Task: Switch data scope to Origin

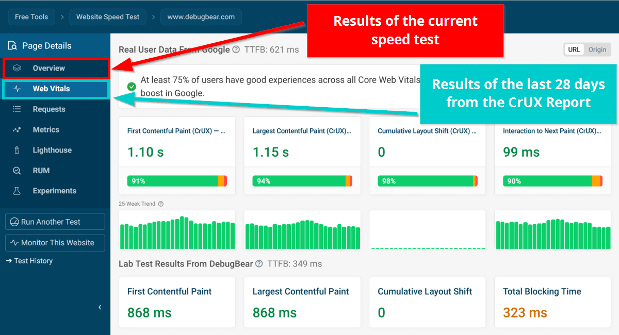Action: [x=597, y=49]
